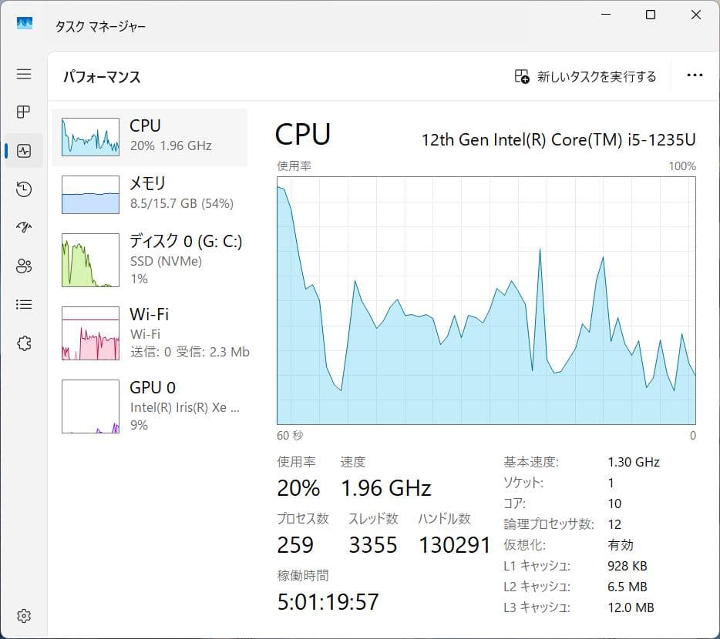Select the ディスク 0 (G: C:) entry
The width and height of the screenshot is (720, 639).
(x=150, y=259)
